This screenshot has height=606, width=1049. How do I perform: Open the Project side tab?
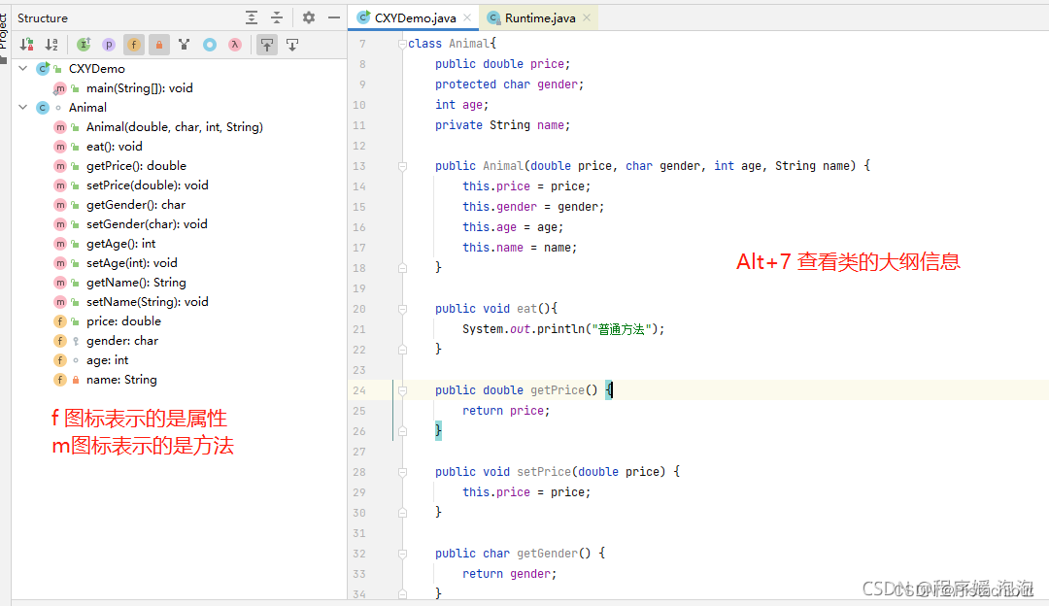click(x=5, y=33)
